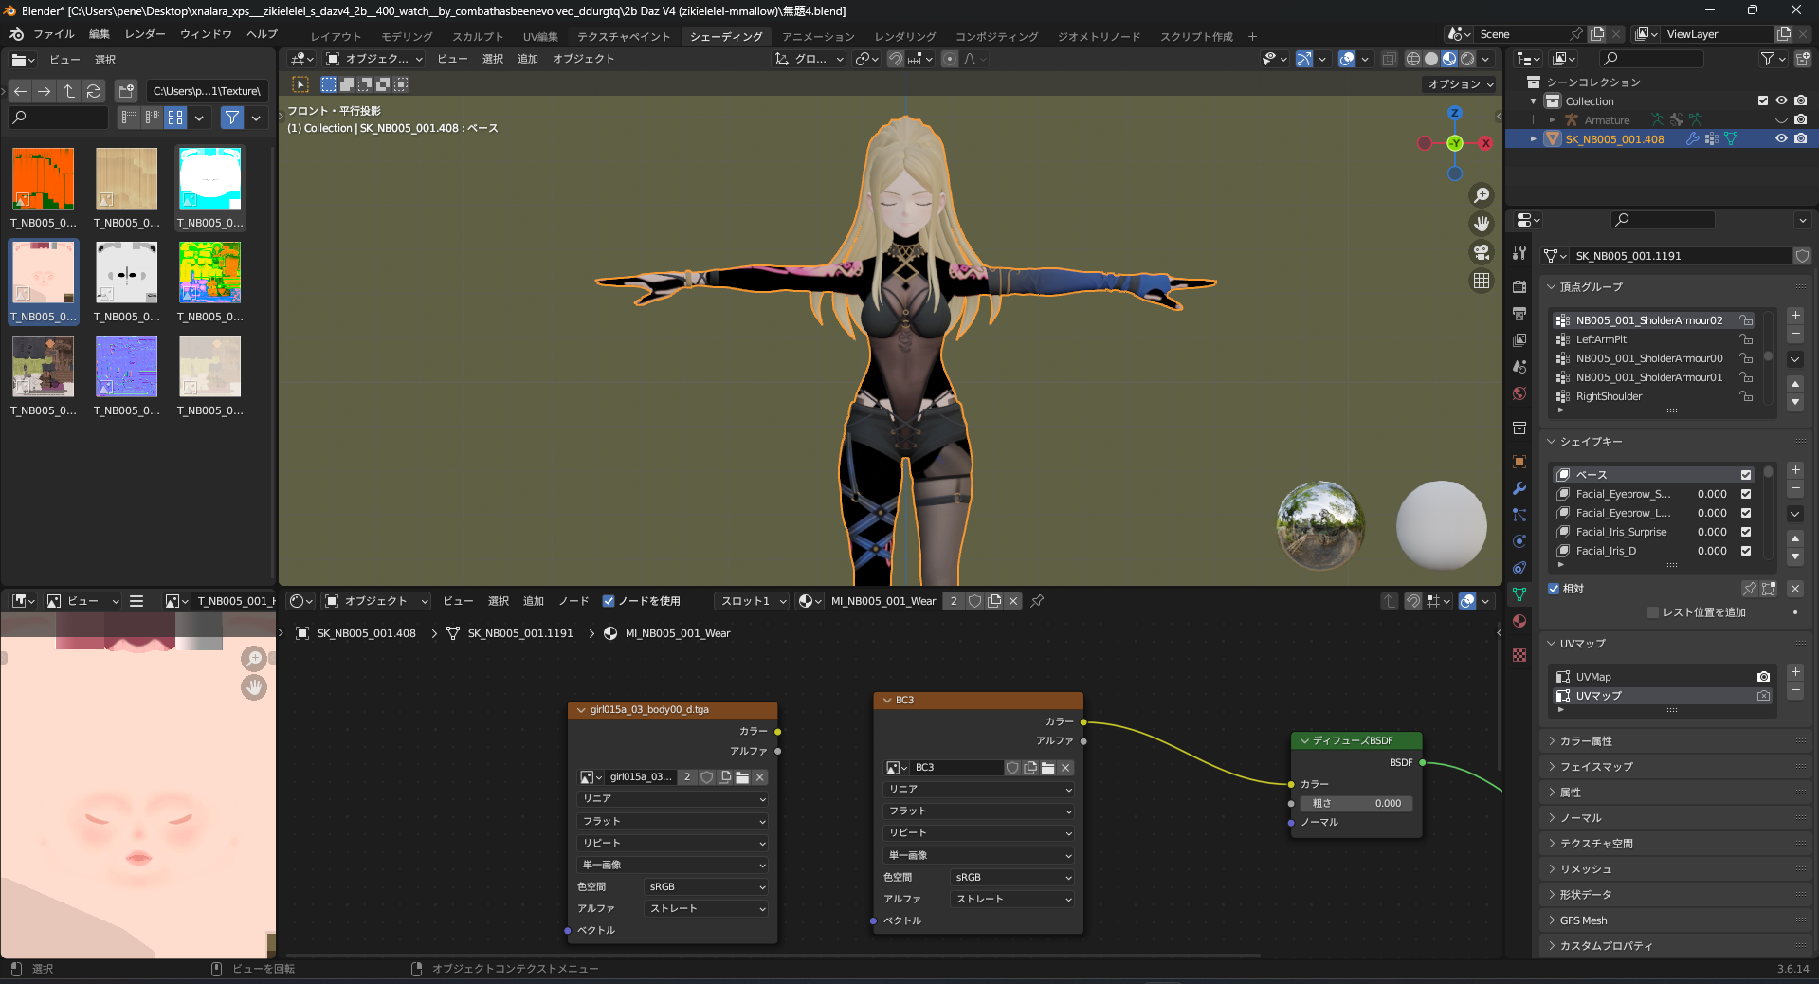Open sRGB color space dropdown on BC3 node
The image size is (1819, 984).
click(x=1012, y=878)
